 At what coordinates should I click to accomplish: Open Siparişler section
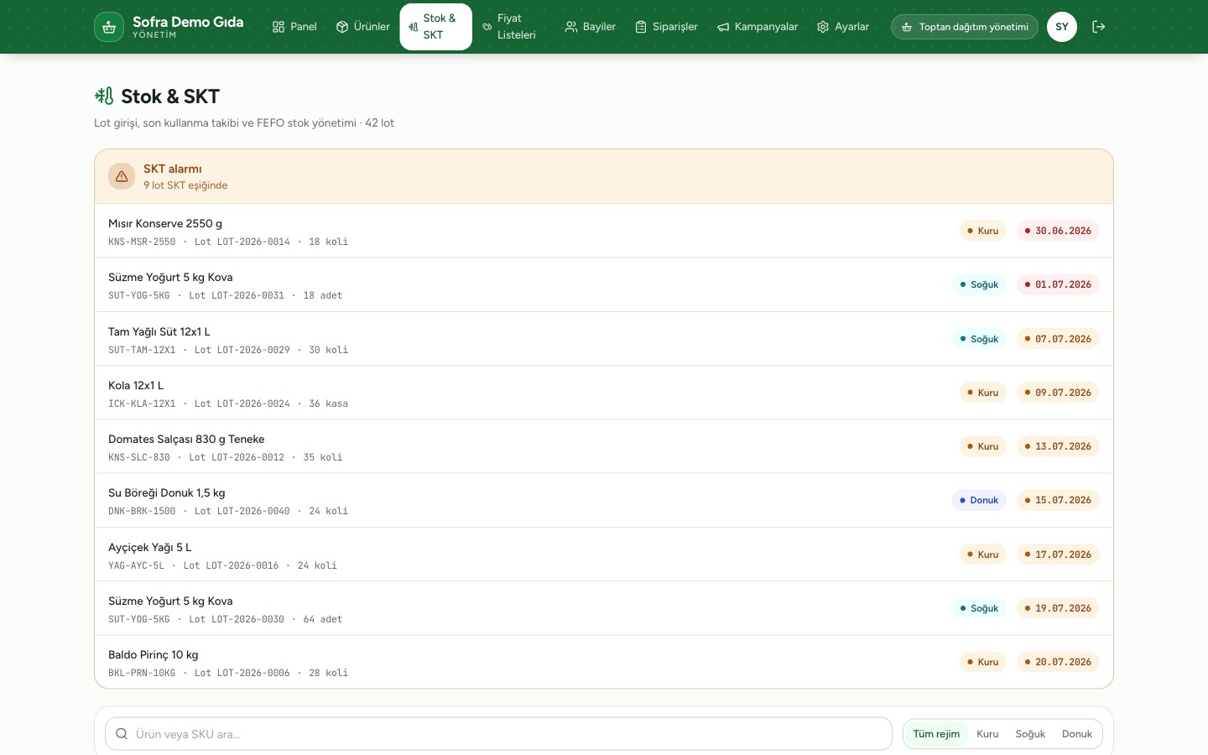pyautogui.click(x=666, y=27)
